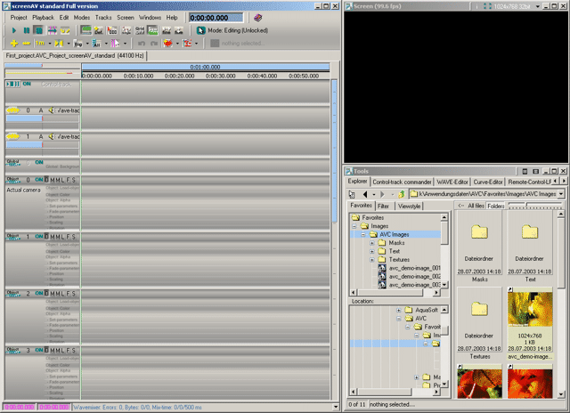570x413 pixels.
Task: Click the vertical split layout icon in Tools title bar
Action: tap(525, 171)
